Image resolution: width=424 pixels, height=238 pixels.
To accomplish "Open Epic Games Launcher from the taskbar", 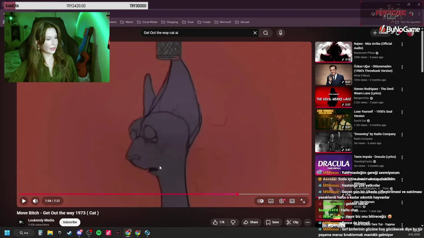I will pos(60,233).
